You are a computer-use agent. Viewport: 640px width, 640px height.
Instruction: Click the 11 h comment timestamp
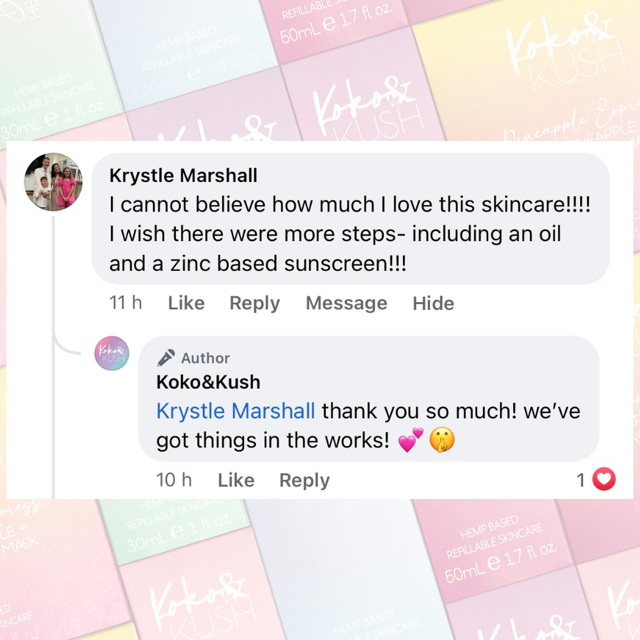(x=126, y=303)
